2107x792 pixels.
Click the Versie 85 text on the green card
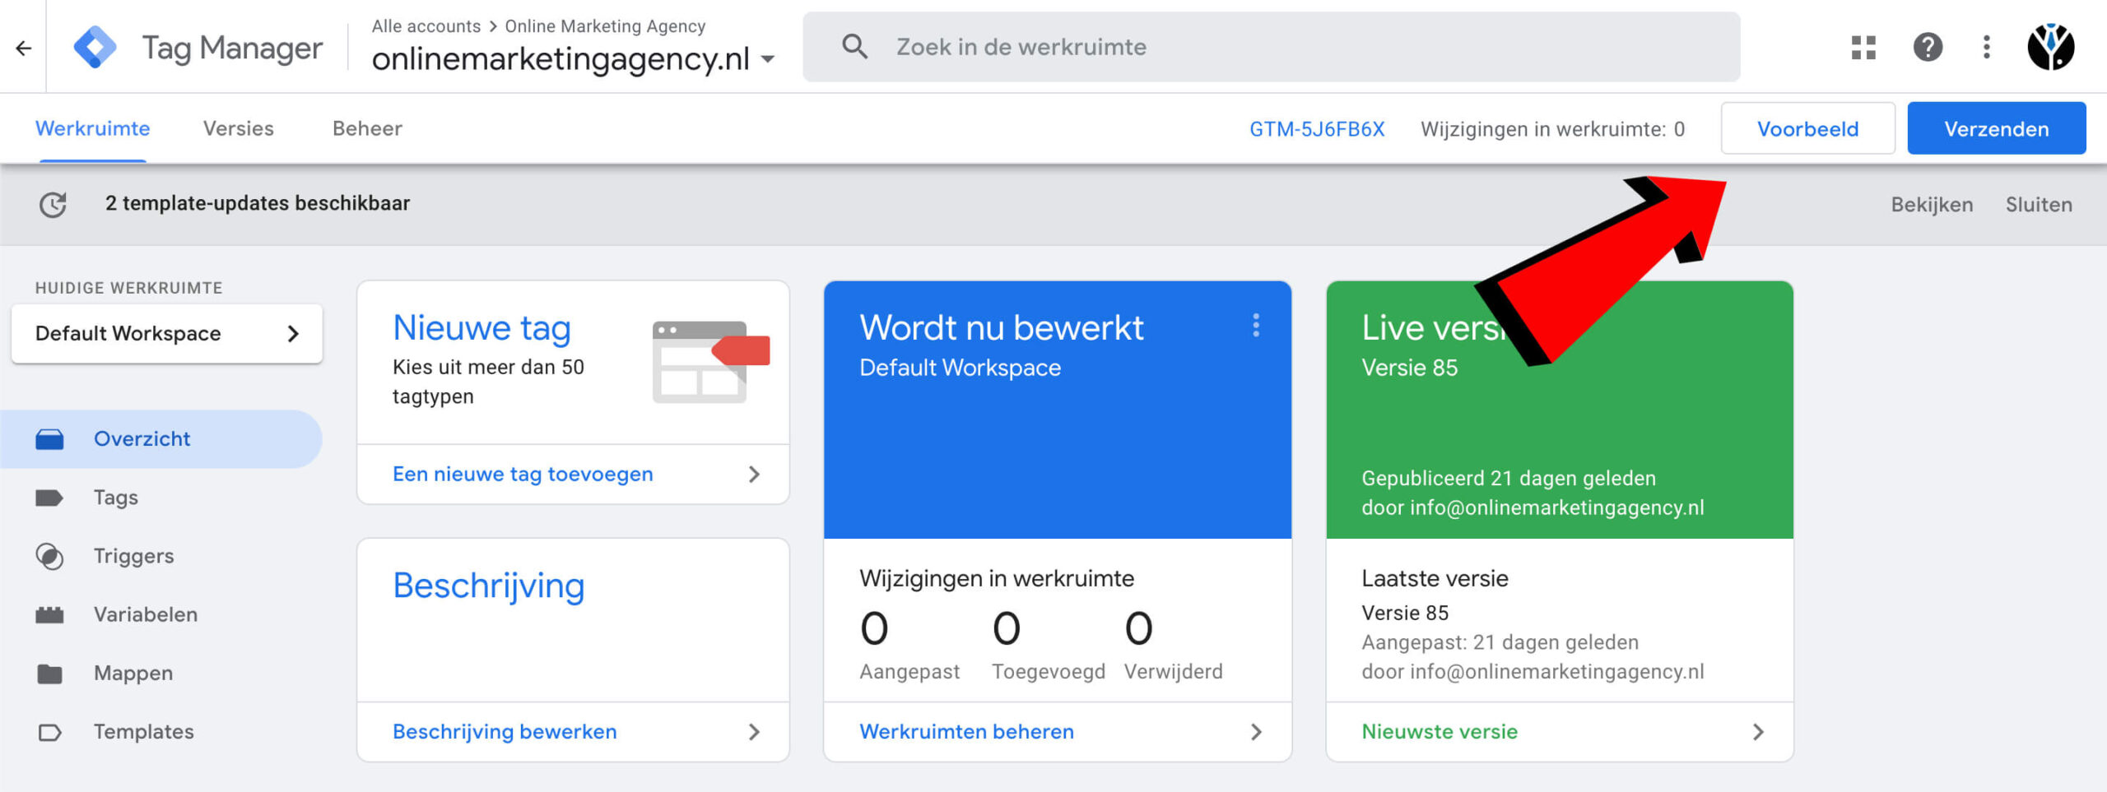[x=1409, y=368]
